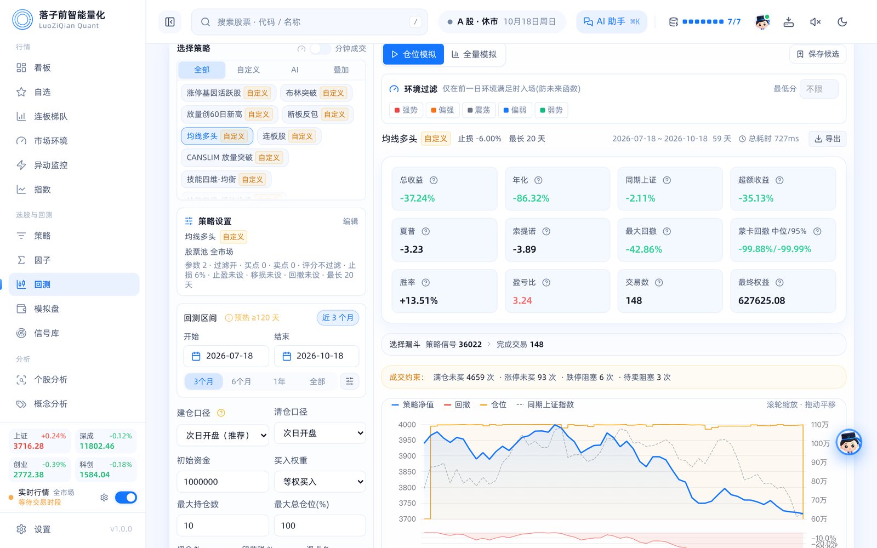The image size is (877, 548).
Task: Switch to 仓位模拟 tab
Action: coord(413,54)
